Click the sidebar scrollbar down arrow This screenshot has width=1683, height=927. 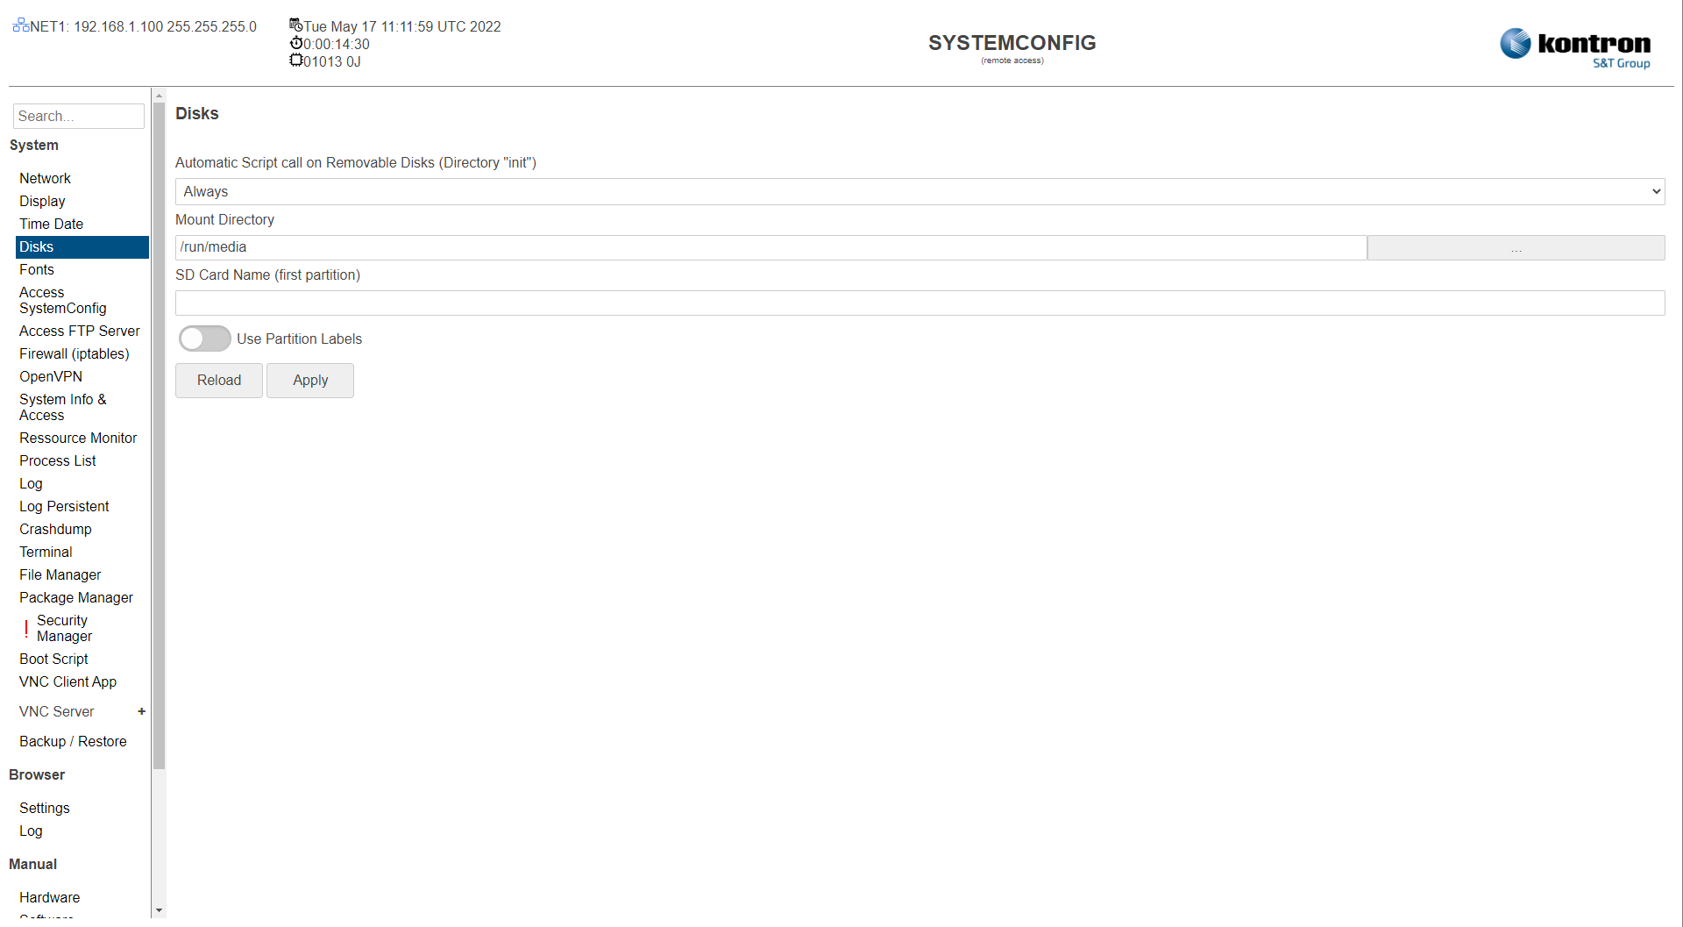[x=159, y=911]
